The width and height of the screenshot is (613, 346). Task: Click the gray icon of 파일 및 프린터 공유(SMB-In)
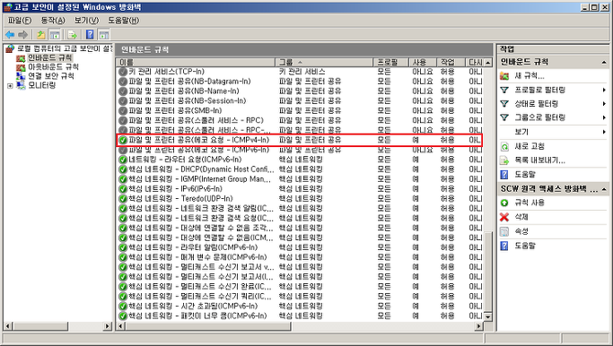click(x=123, y=111)
